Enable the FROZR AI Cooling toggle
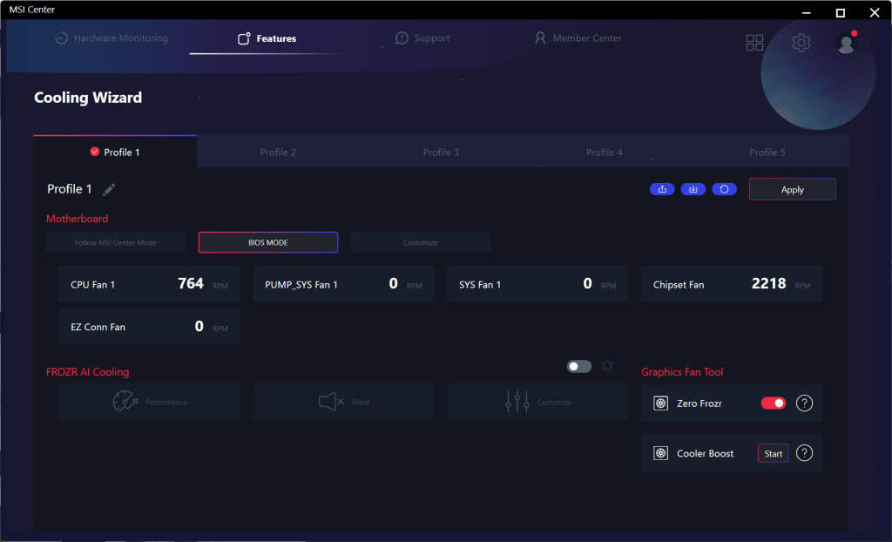Viewport: 892px width, 542px height. 579,366
